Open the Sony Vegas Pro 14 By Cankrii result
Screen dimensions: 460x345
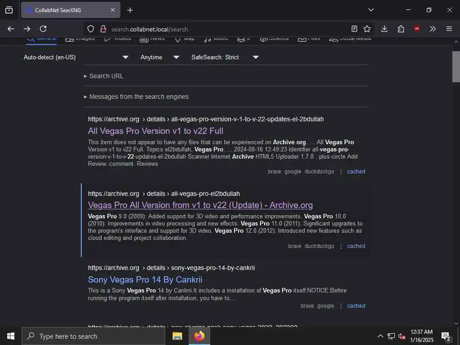[x=145, y=279]
